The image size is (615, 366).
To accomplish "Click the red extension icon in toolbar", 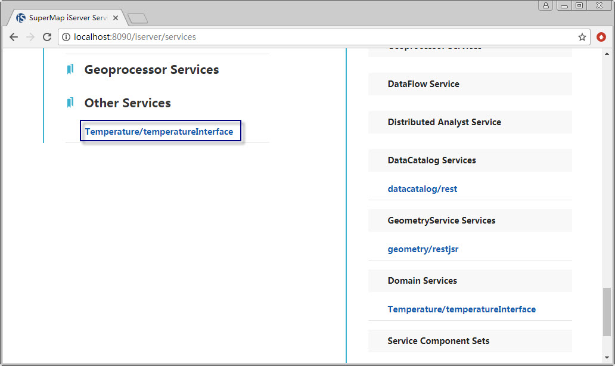I will 601,37.
